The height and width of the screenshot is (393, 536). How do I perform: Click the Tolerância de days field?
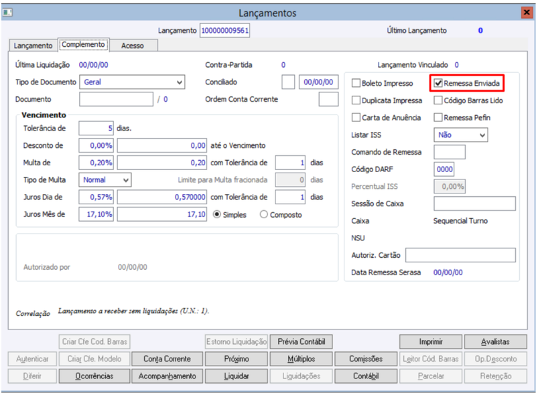coord(96,129)
